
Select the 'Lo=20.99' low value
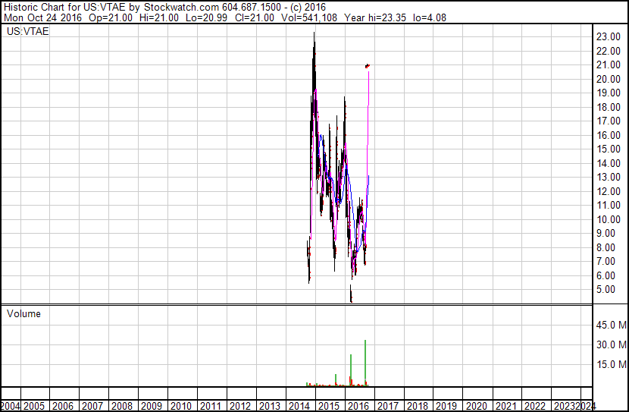206,17
